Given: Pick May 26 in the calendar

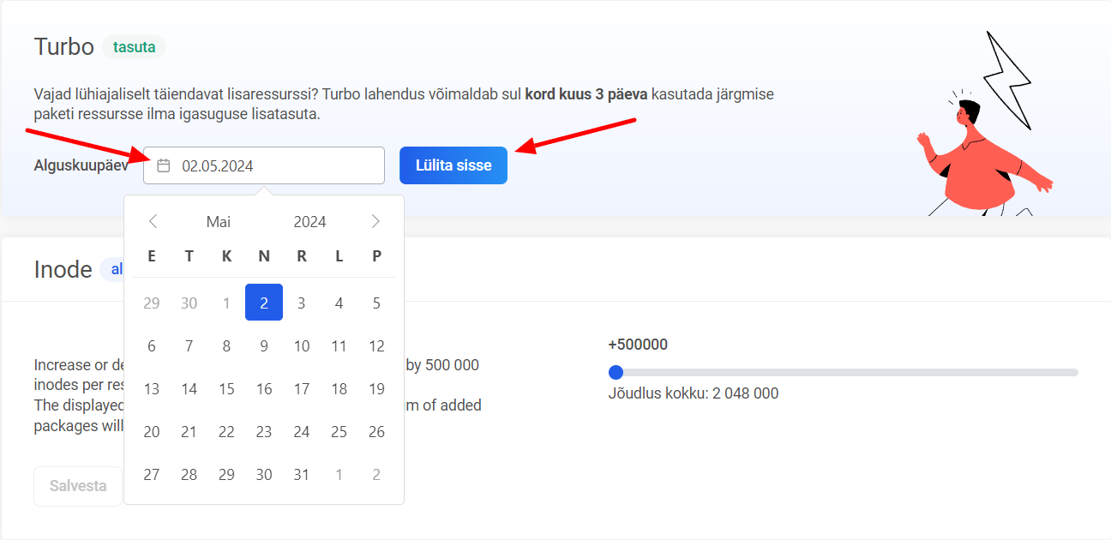Looking at the screenshot, I should click(376, 432).
